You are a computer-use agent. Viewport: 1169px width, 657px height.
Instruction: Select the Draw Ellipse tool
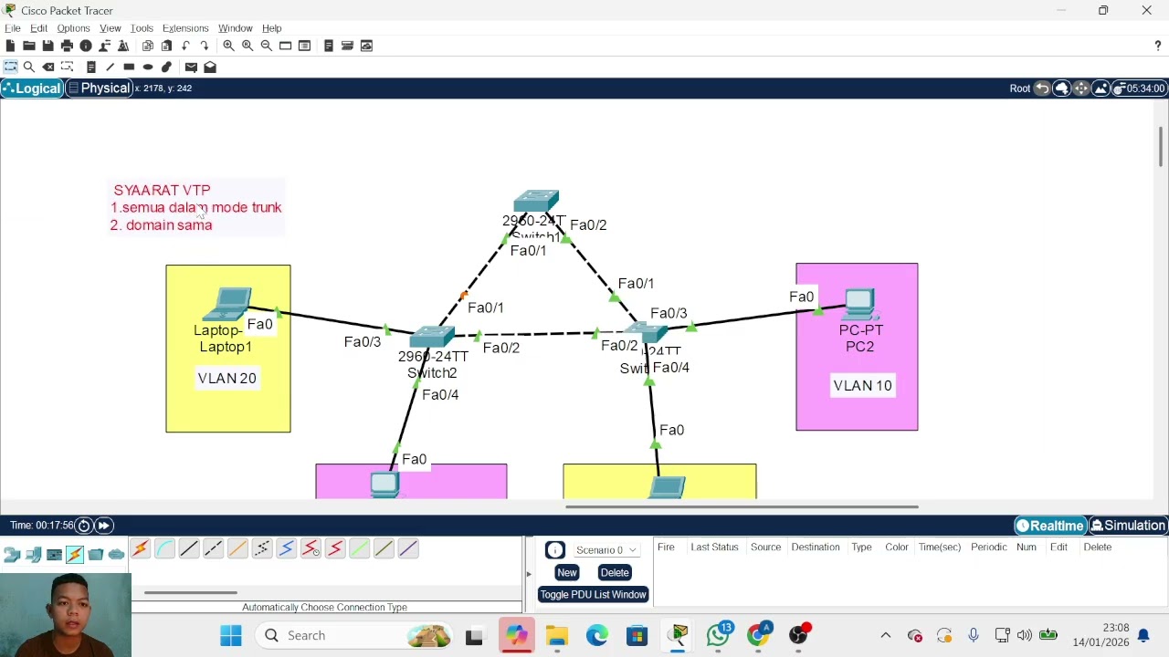[148, 67]
